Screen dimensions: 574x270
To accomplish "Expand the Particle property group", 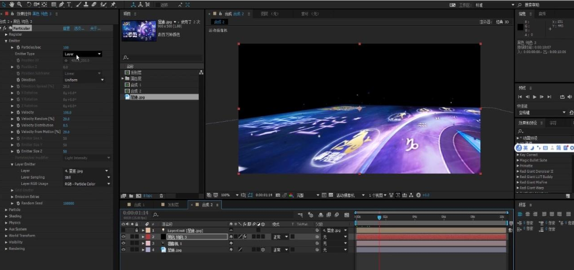I will (6, 209).
